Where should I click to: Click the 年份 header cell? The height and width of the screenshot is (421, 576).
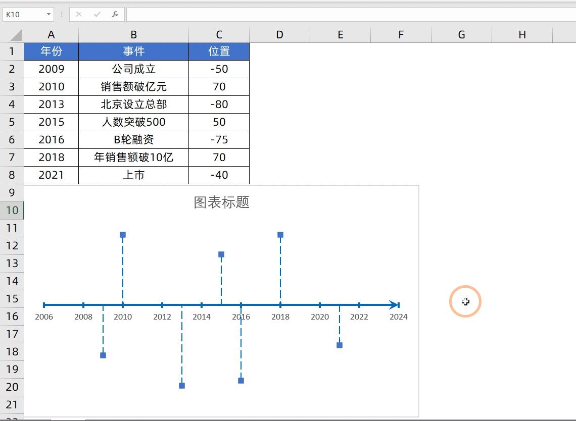(51, 51)
